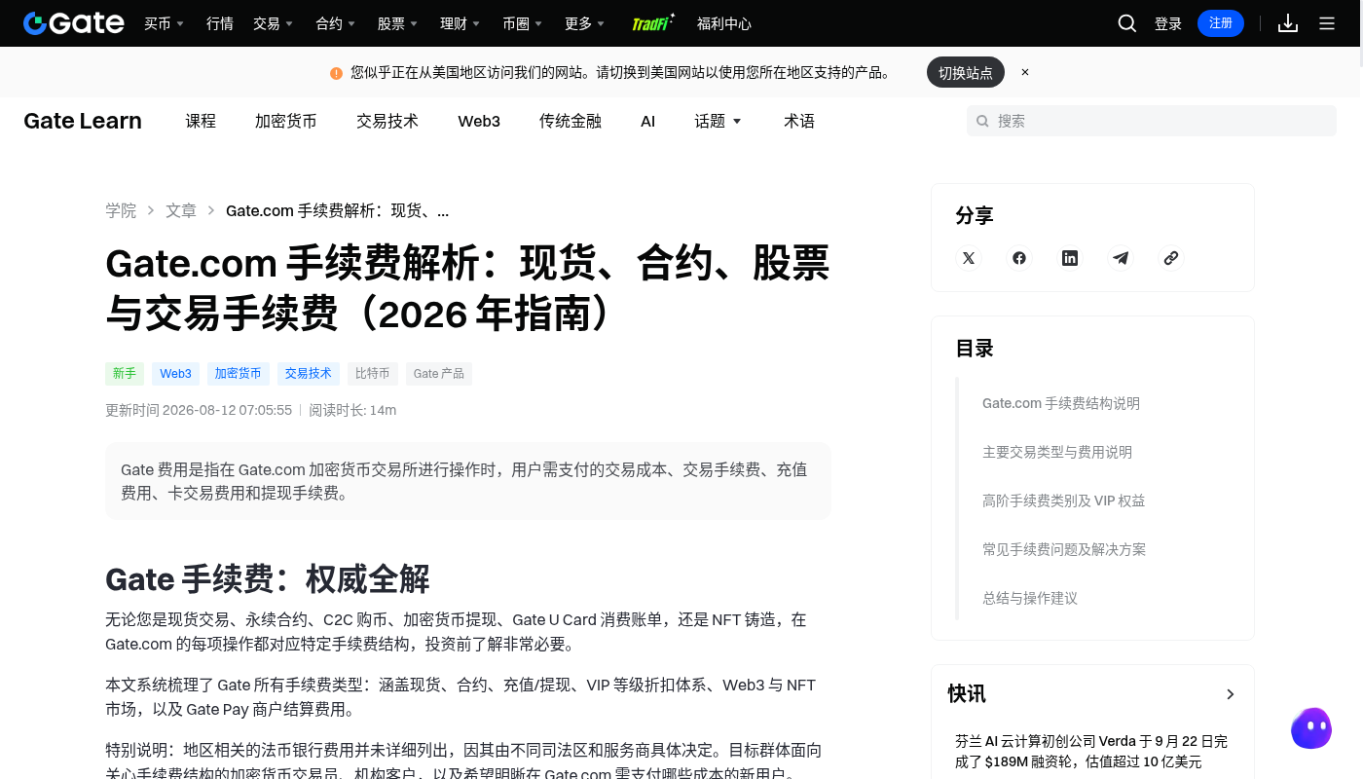This screenshot has height=779, width=1363.
Task: Open the search magnifier icon in top bar
Action: (1127, 23)
